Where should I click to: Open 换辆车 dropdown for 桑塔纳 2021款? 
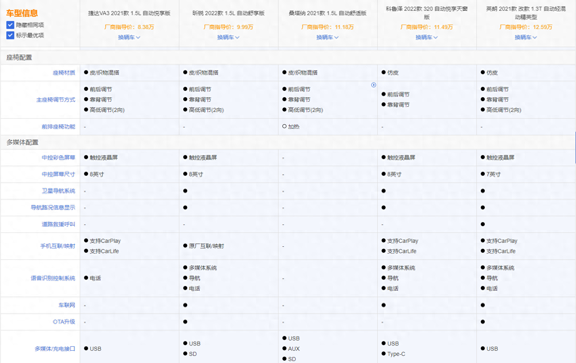(328, 37)
